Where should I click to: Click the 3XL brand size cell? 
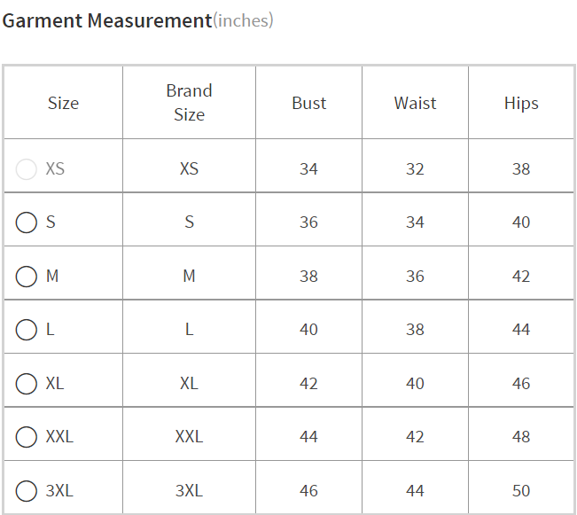189,491
